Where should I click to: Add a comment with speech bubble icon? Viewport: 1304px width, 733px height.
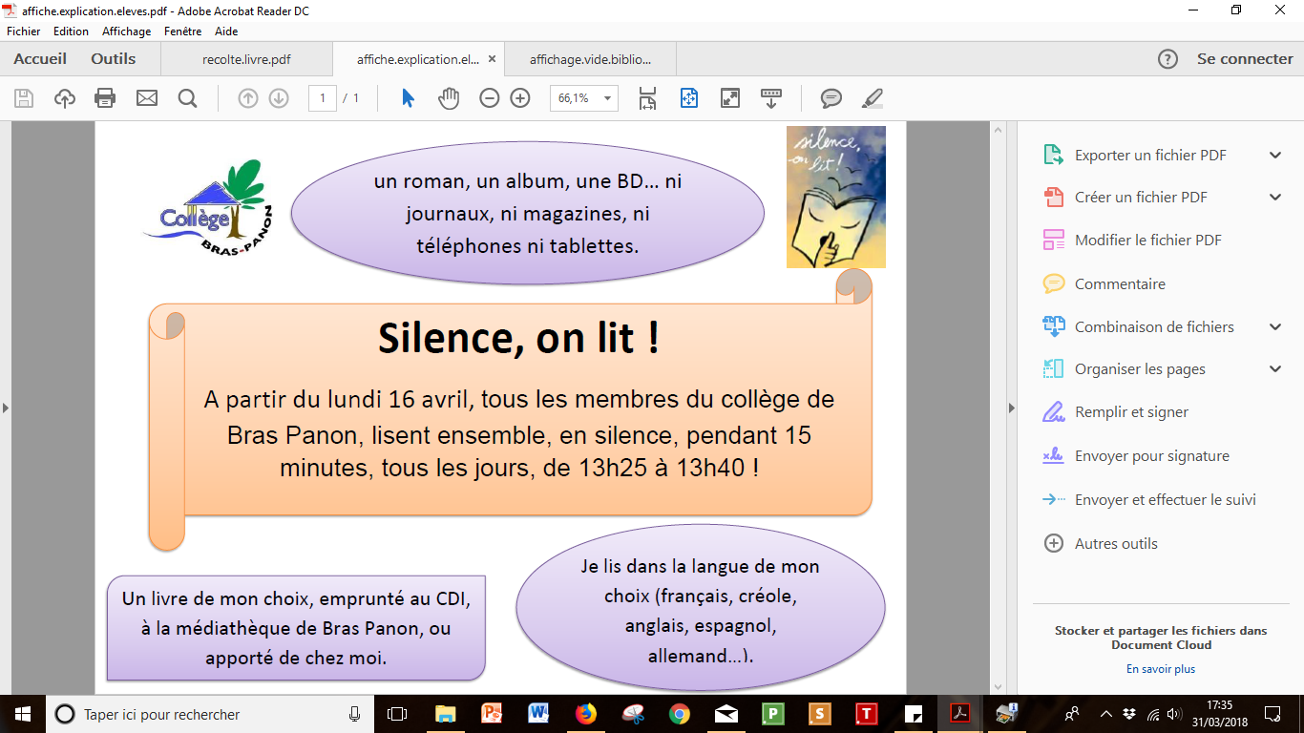point(831,98)
